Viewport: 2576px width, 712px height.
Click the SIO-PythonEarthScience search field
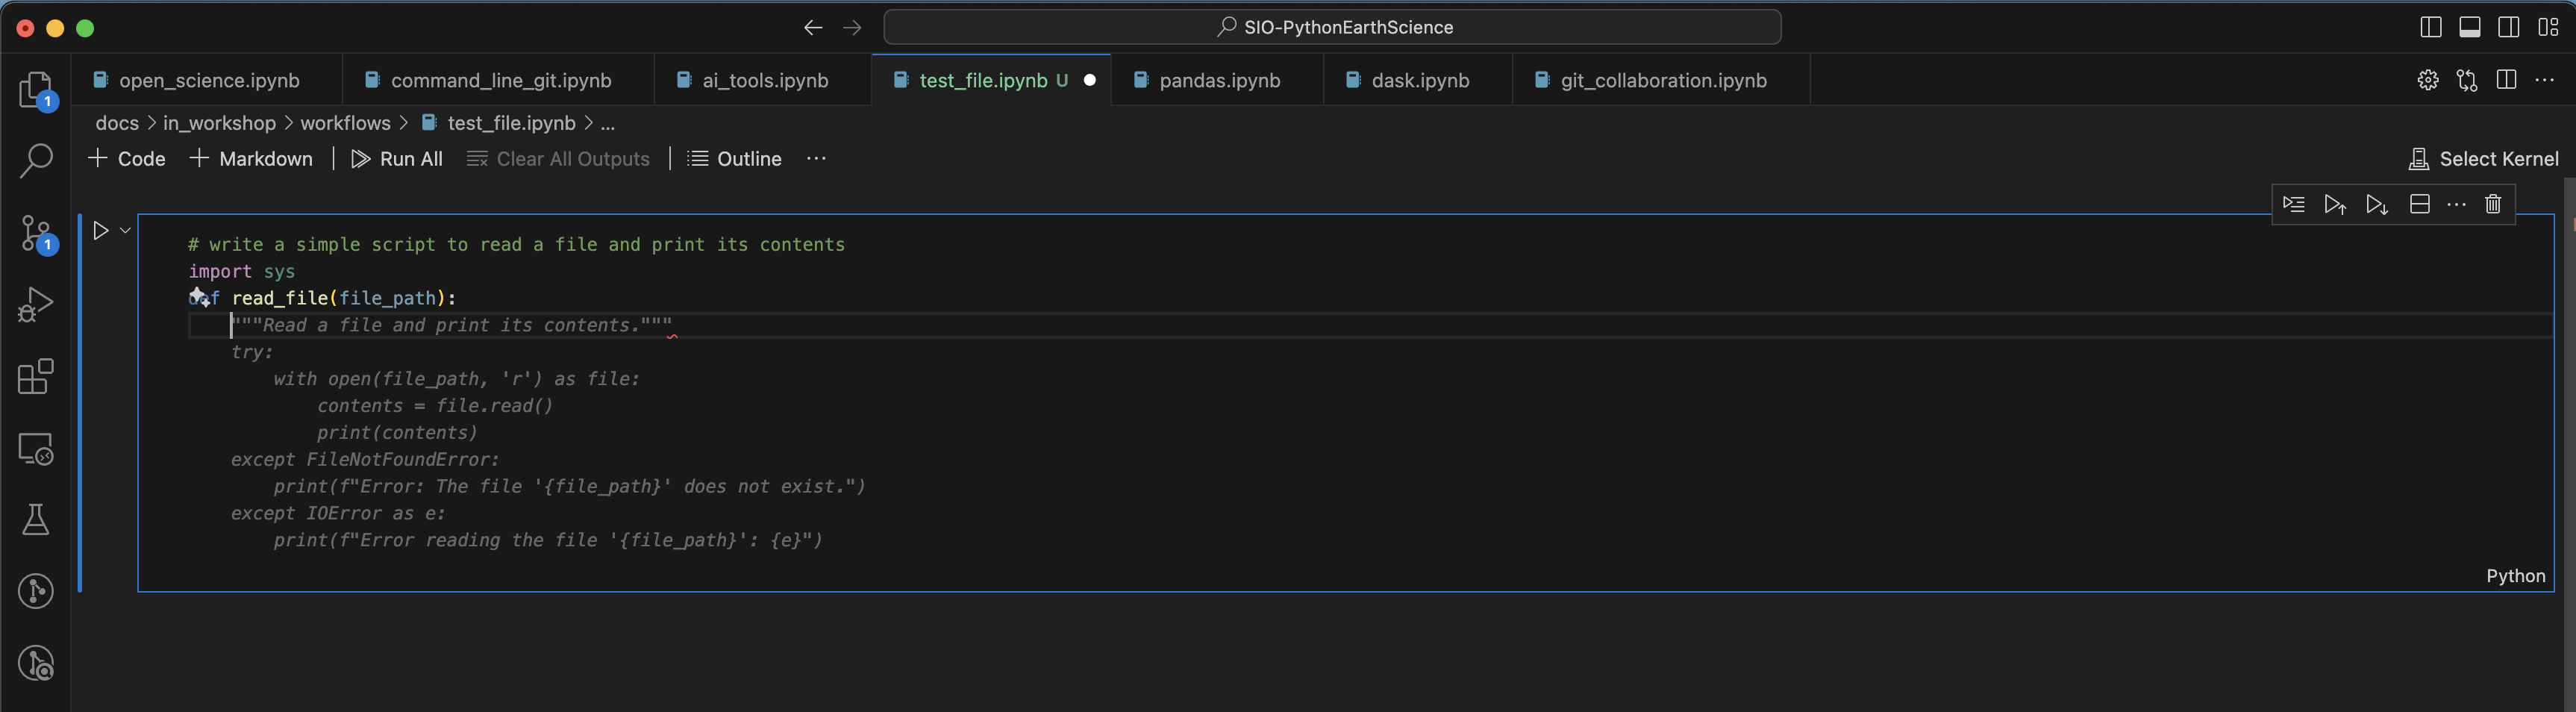point(1332,27)
